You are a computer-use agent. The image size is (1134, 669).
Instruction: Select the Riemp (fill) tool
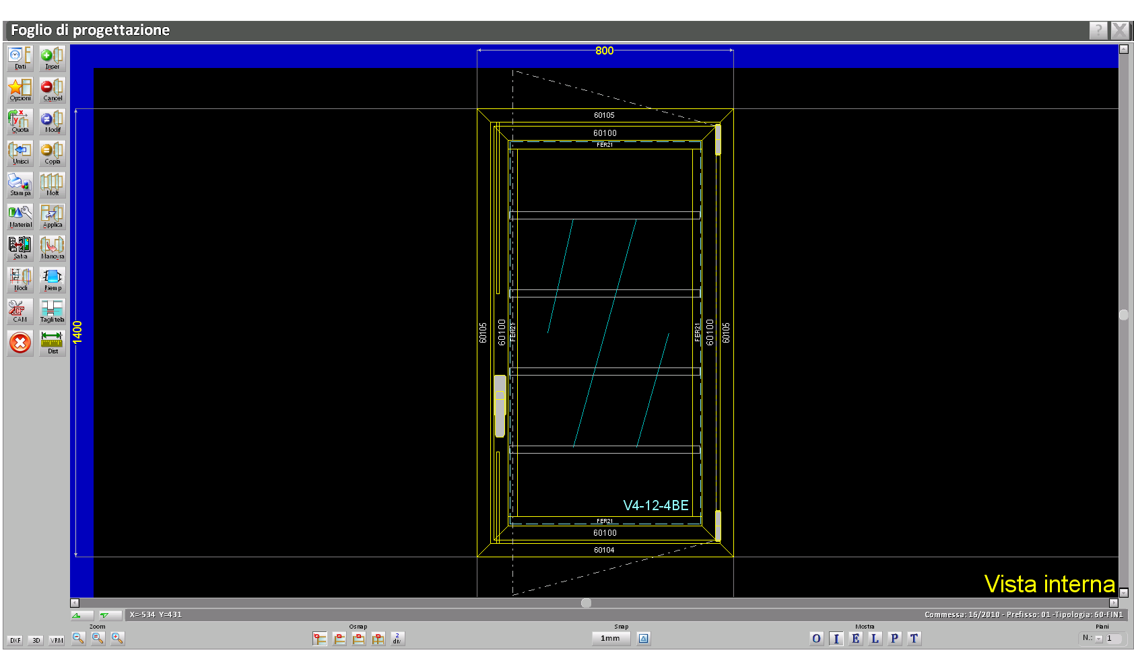tap(52, 280)
